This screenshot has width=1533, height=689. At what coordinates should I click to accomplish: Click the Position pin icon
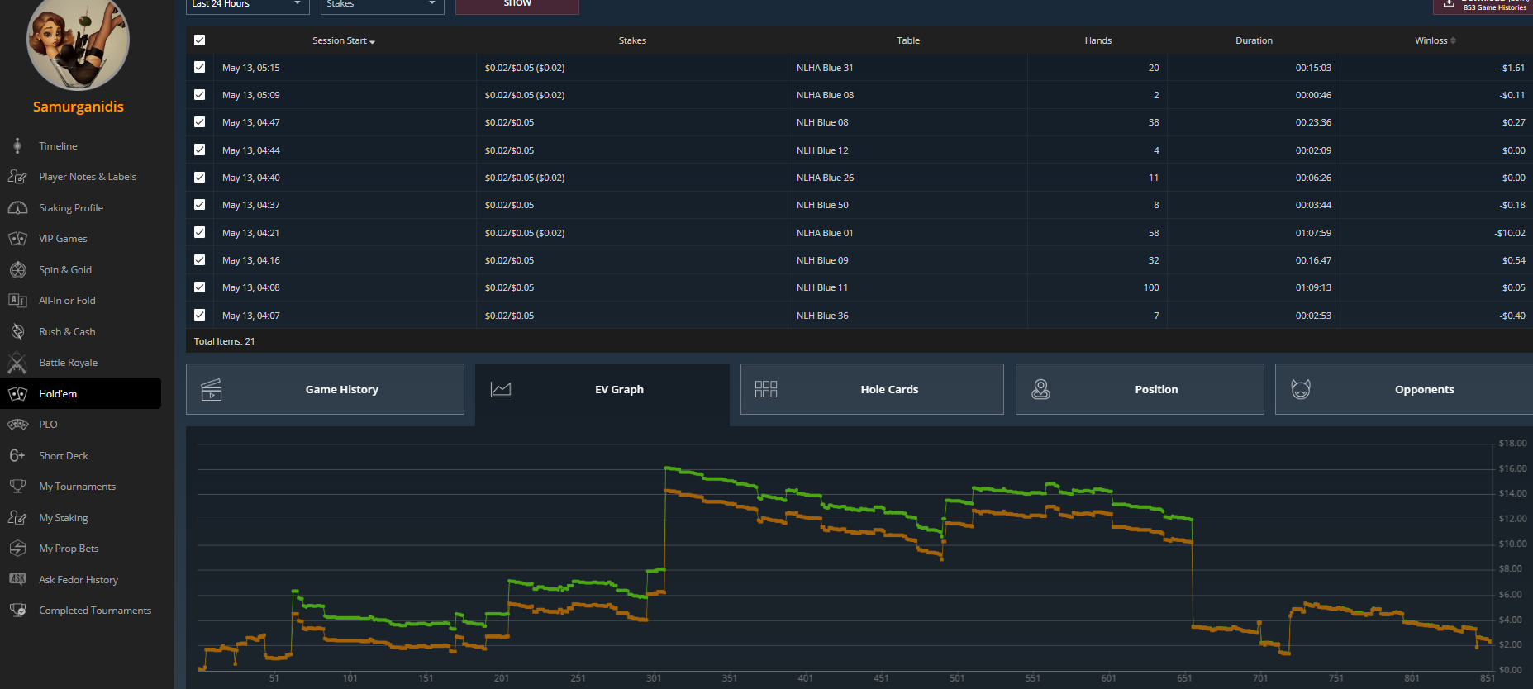tap(1041, 389)
